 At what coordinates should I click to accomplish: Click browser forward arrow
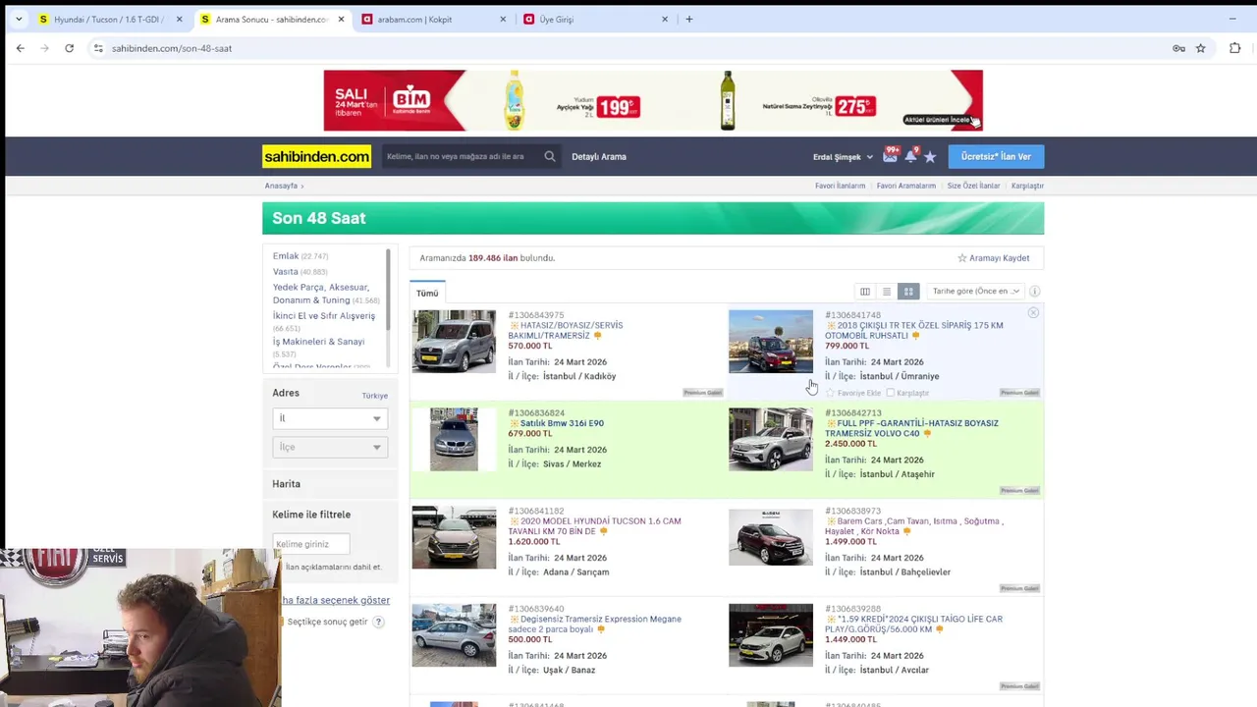[44, 48]
